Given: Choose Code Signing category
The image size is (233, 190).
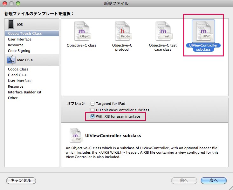Looking at the screenshot, I should (x=32, y=51).
